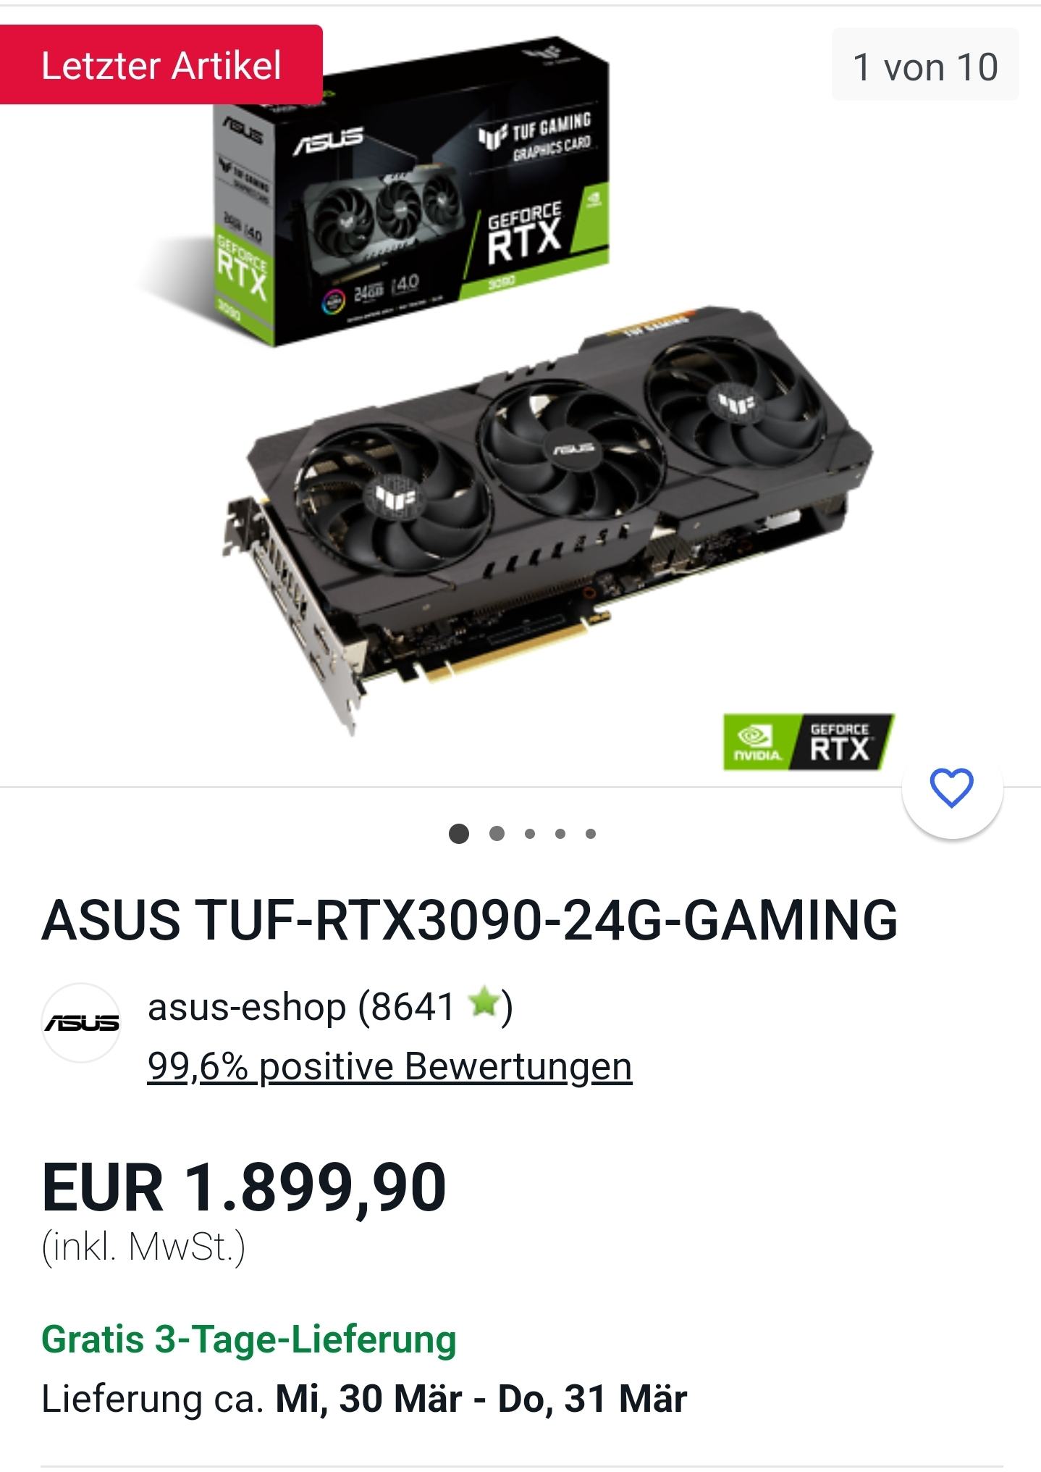Select the third image pagination dot
The image size is (1041, 1472).
point(530,834)
